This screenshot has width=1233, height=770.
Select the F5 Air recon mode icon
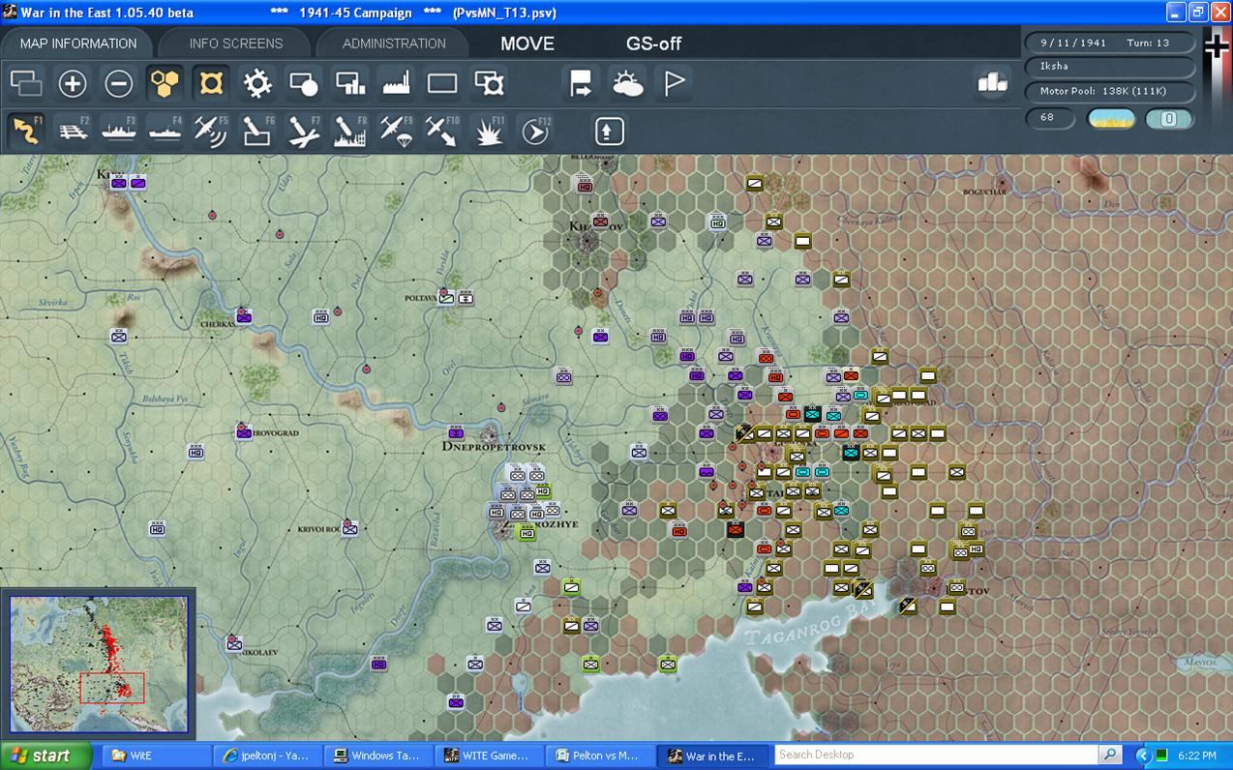[211, 131]
